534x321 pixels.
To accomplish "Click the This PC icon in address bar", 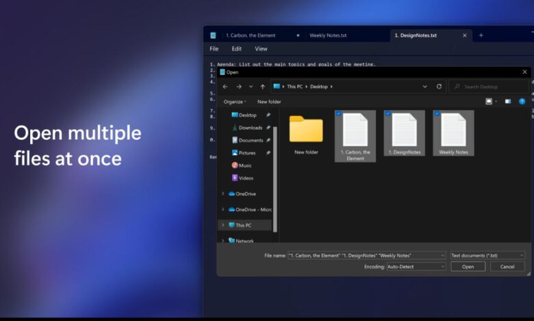I will [x=277, y=87].
